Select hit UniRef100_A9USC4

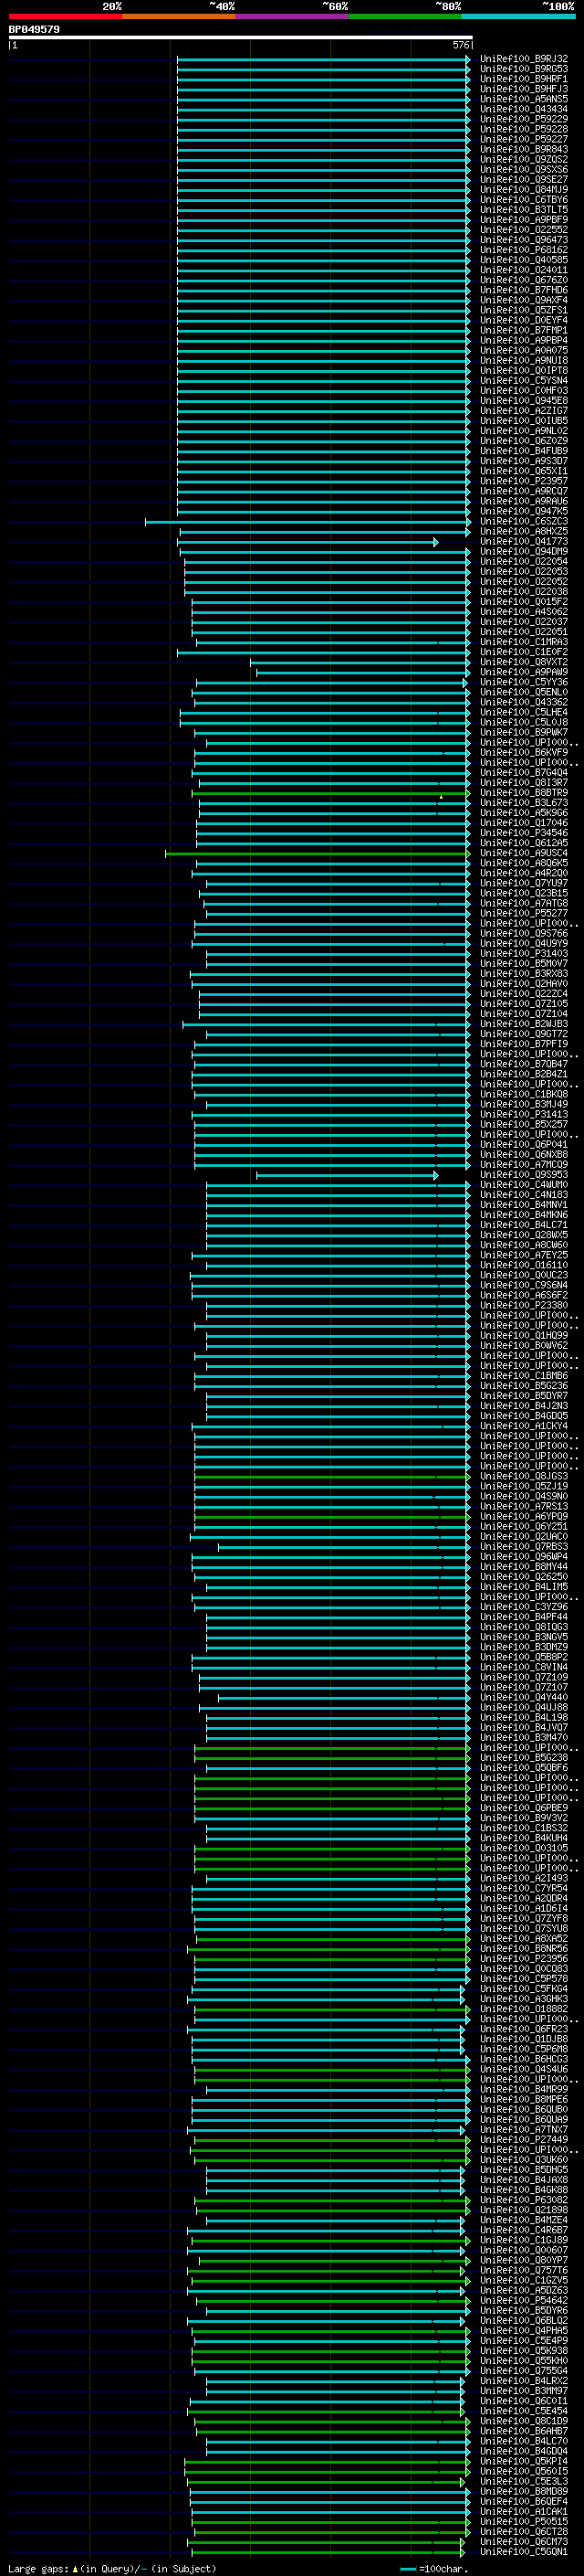[x=524, y=853]
